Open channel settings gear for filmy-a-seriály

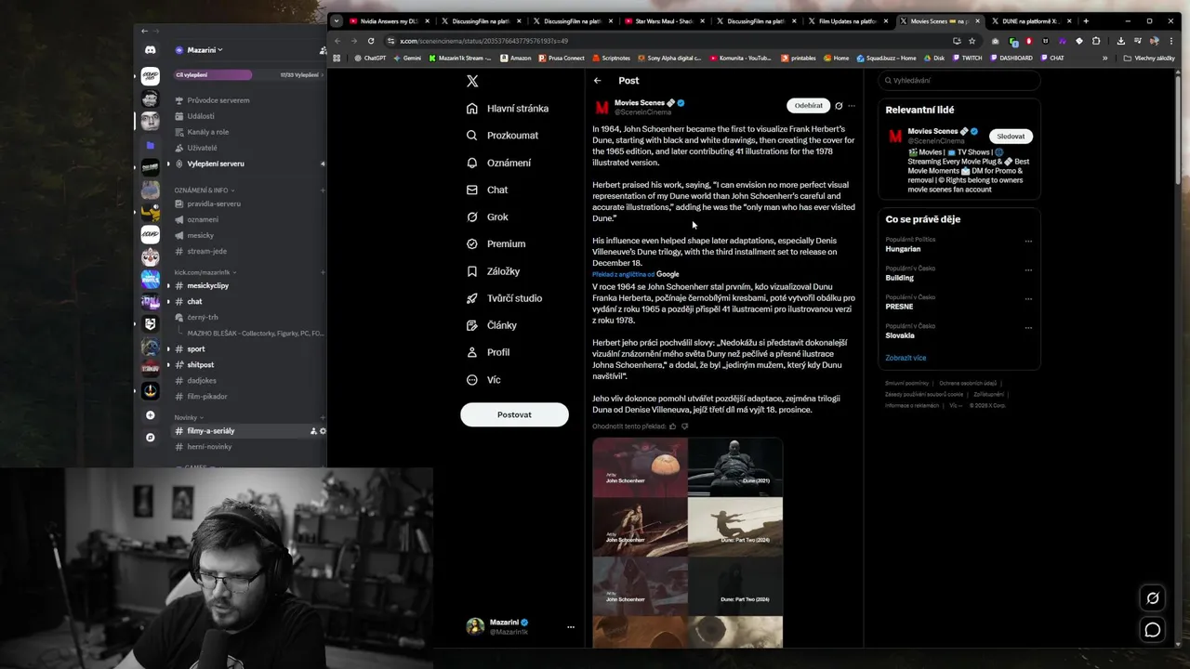[x=323, y=431]
